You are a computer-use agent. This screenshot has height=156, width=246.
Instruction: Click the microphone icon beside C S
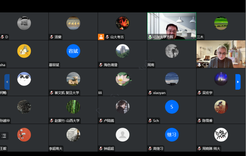point(199,65)
